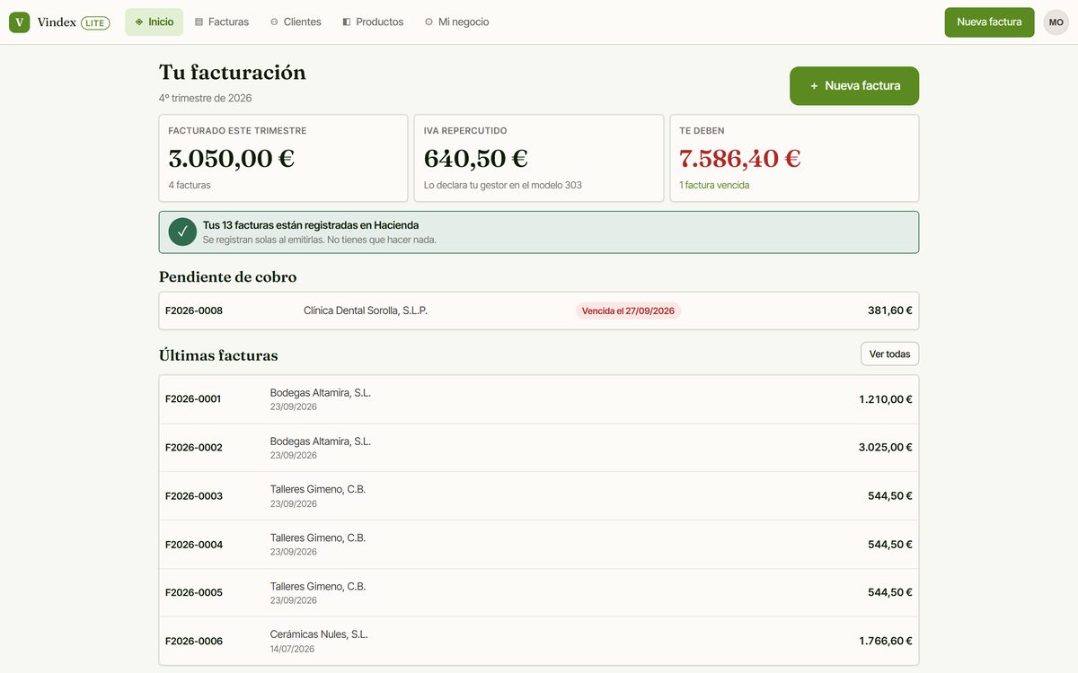Click the 1.766,60 € amount

(886, 642)
